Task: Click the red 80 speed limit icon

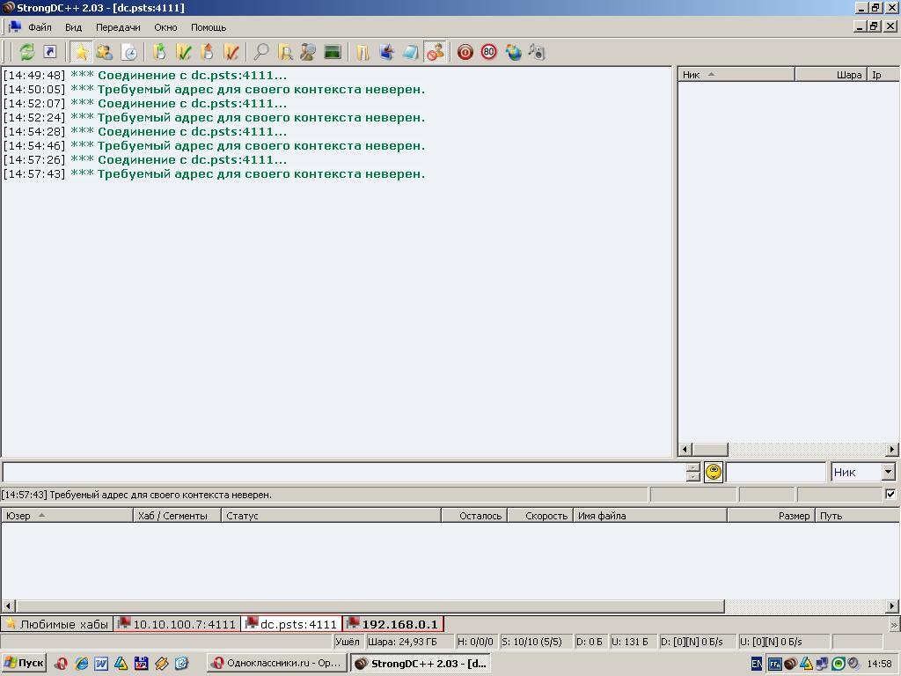Action: [488, 52]
